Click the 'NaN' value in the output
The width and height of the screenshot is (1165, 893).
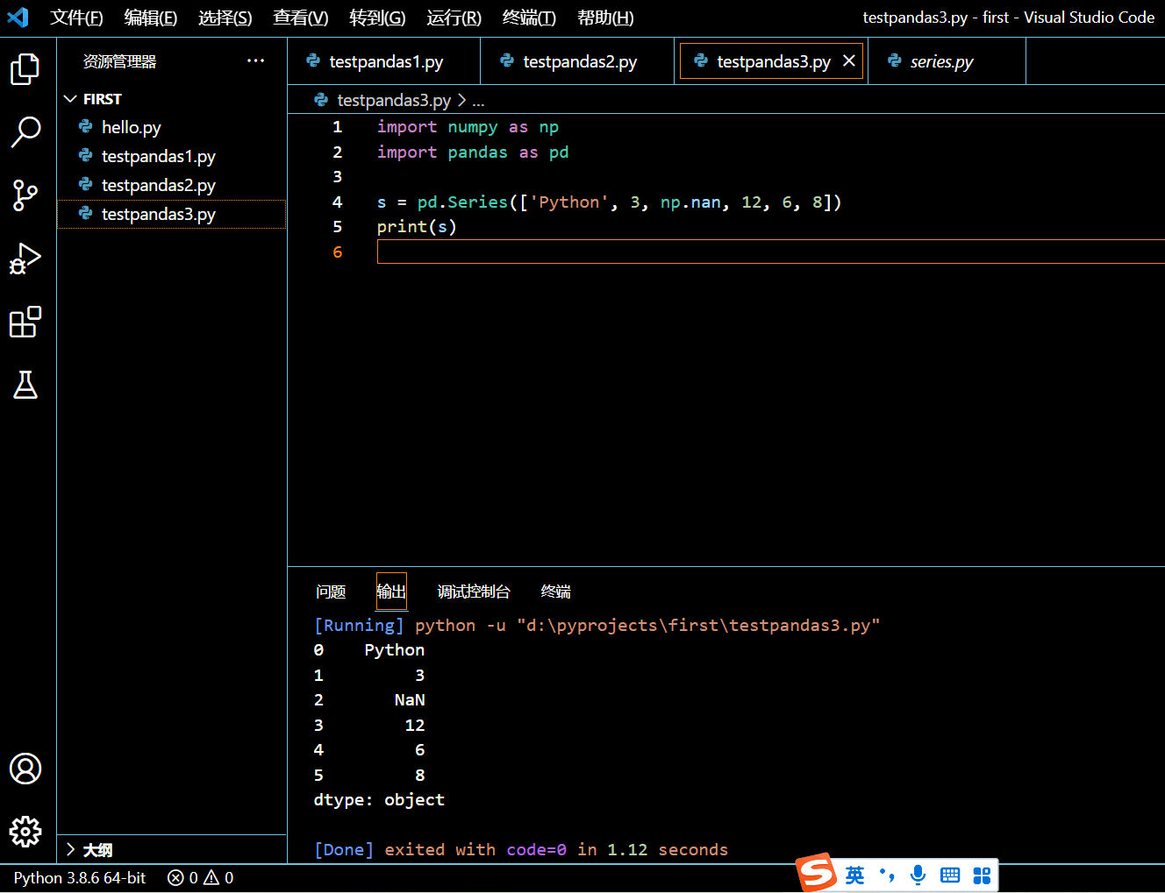pyautogui.click(x=410, y=700)
